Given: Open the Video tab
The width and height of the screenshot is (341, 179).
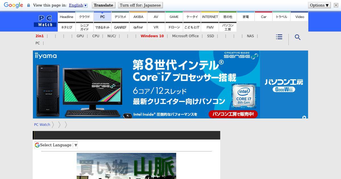Looking at the screenshot, I should pos(300,17).
